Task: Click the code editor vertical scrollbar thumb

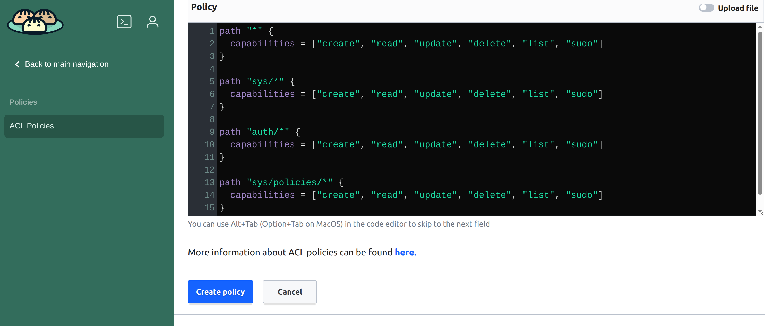Action: 760,113
